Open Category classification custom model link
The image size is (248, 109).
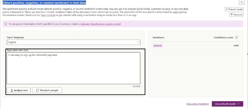tap(100, 24)
